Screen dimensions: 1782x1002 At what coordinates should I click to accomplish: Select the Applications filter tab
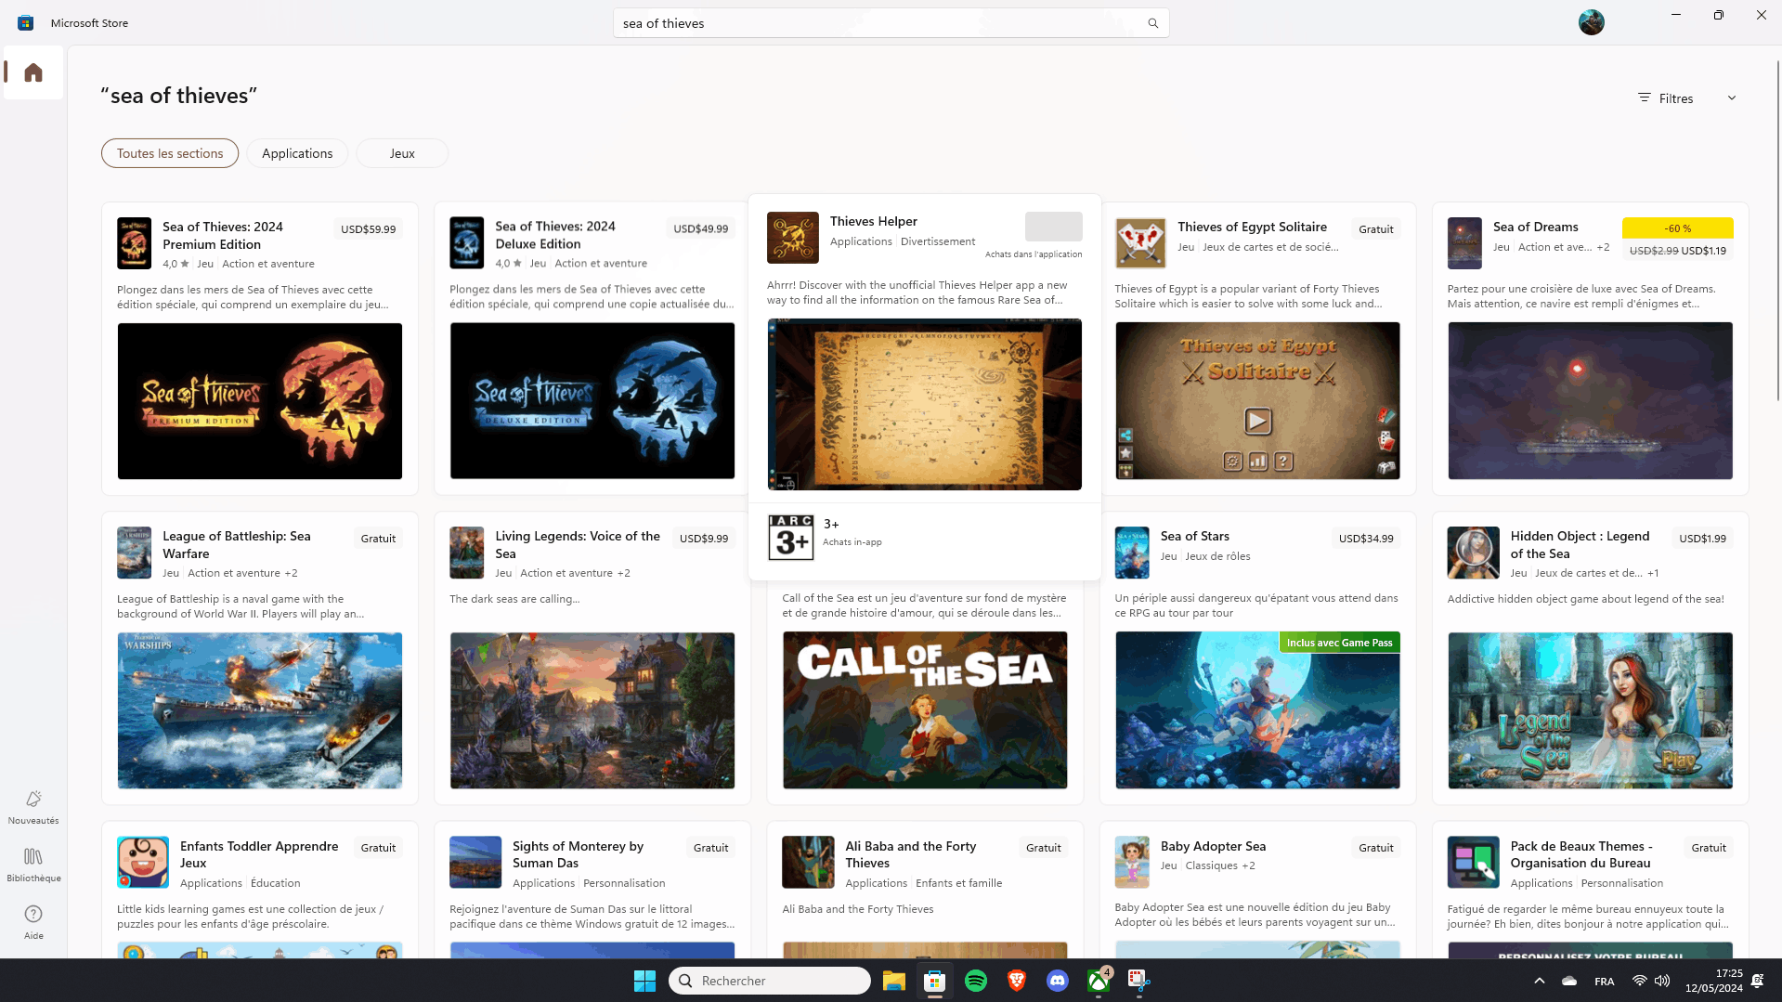pos(297,153)
